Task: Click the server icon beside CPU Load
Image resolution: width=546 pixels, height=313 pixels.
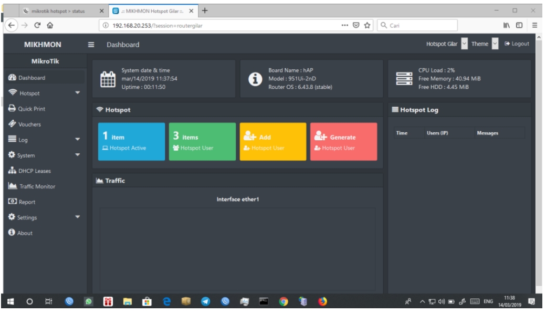Action: click(x=404, y=79)
